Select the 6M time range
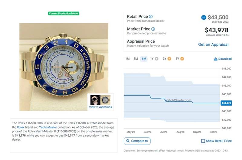 pyautogui.click(x=144, y=59)
